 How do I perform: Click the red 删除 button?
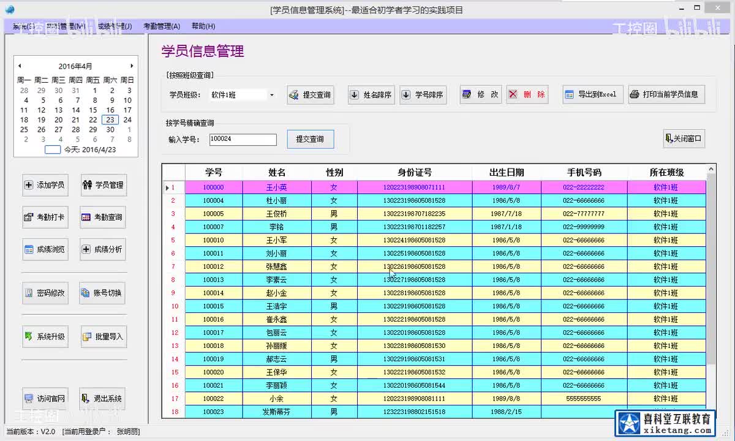[x=527, y=94]
